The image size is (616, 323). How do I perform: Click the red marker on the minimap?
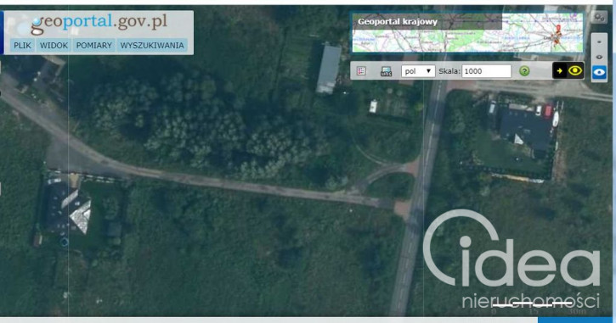pos(558,29)
